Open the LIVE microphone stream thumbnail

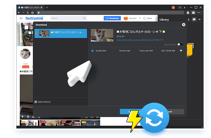point(70,123)
